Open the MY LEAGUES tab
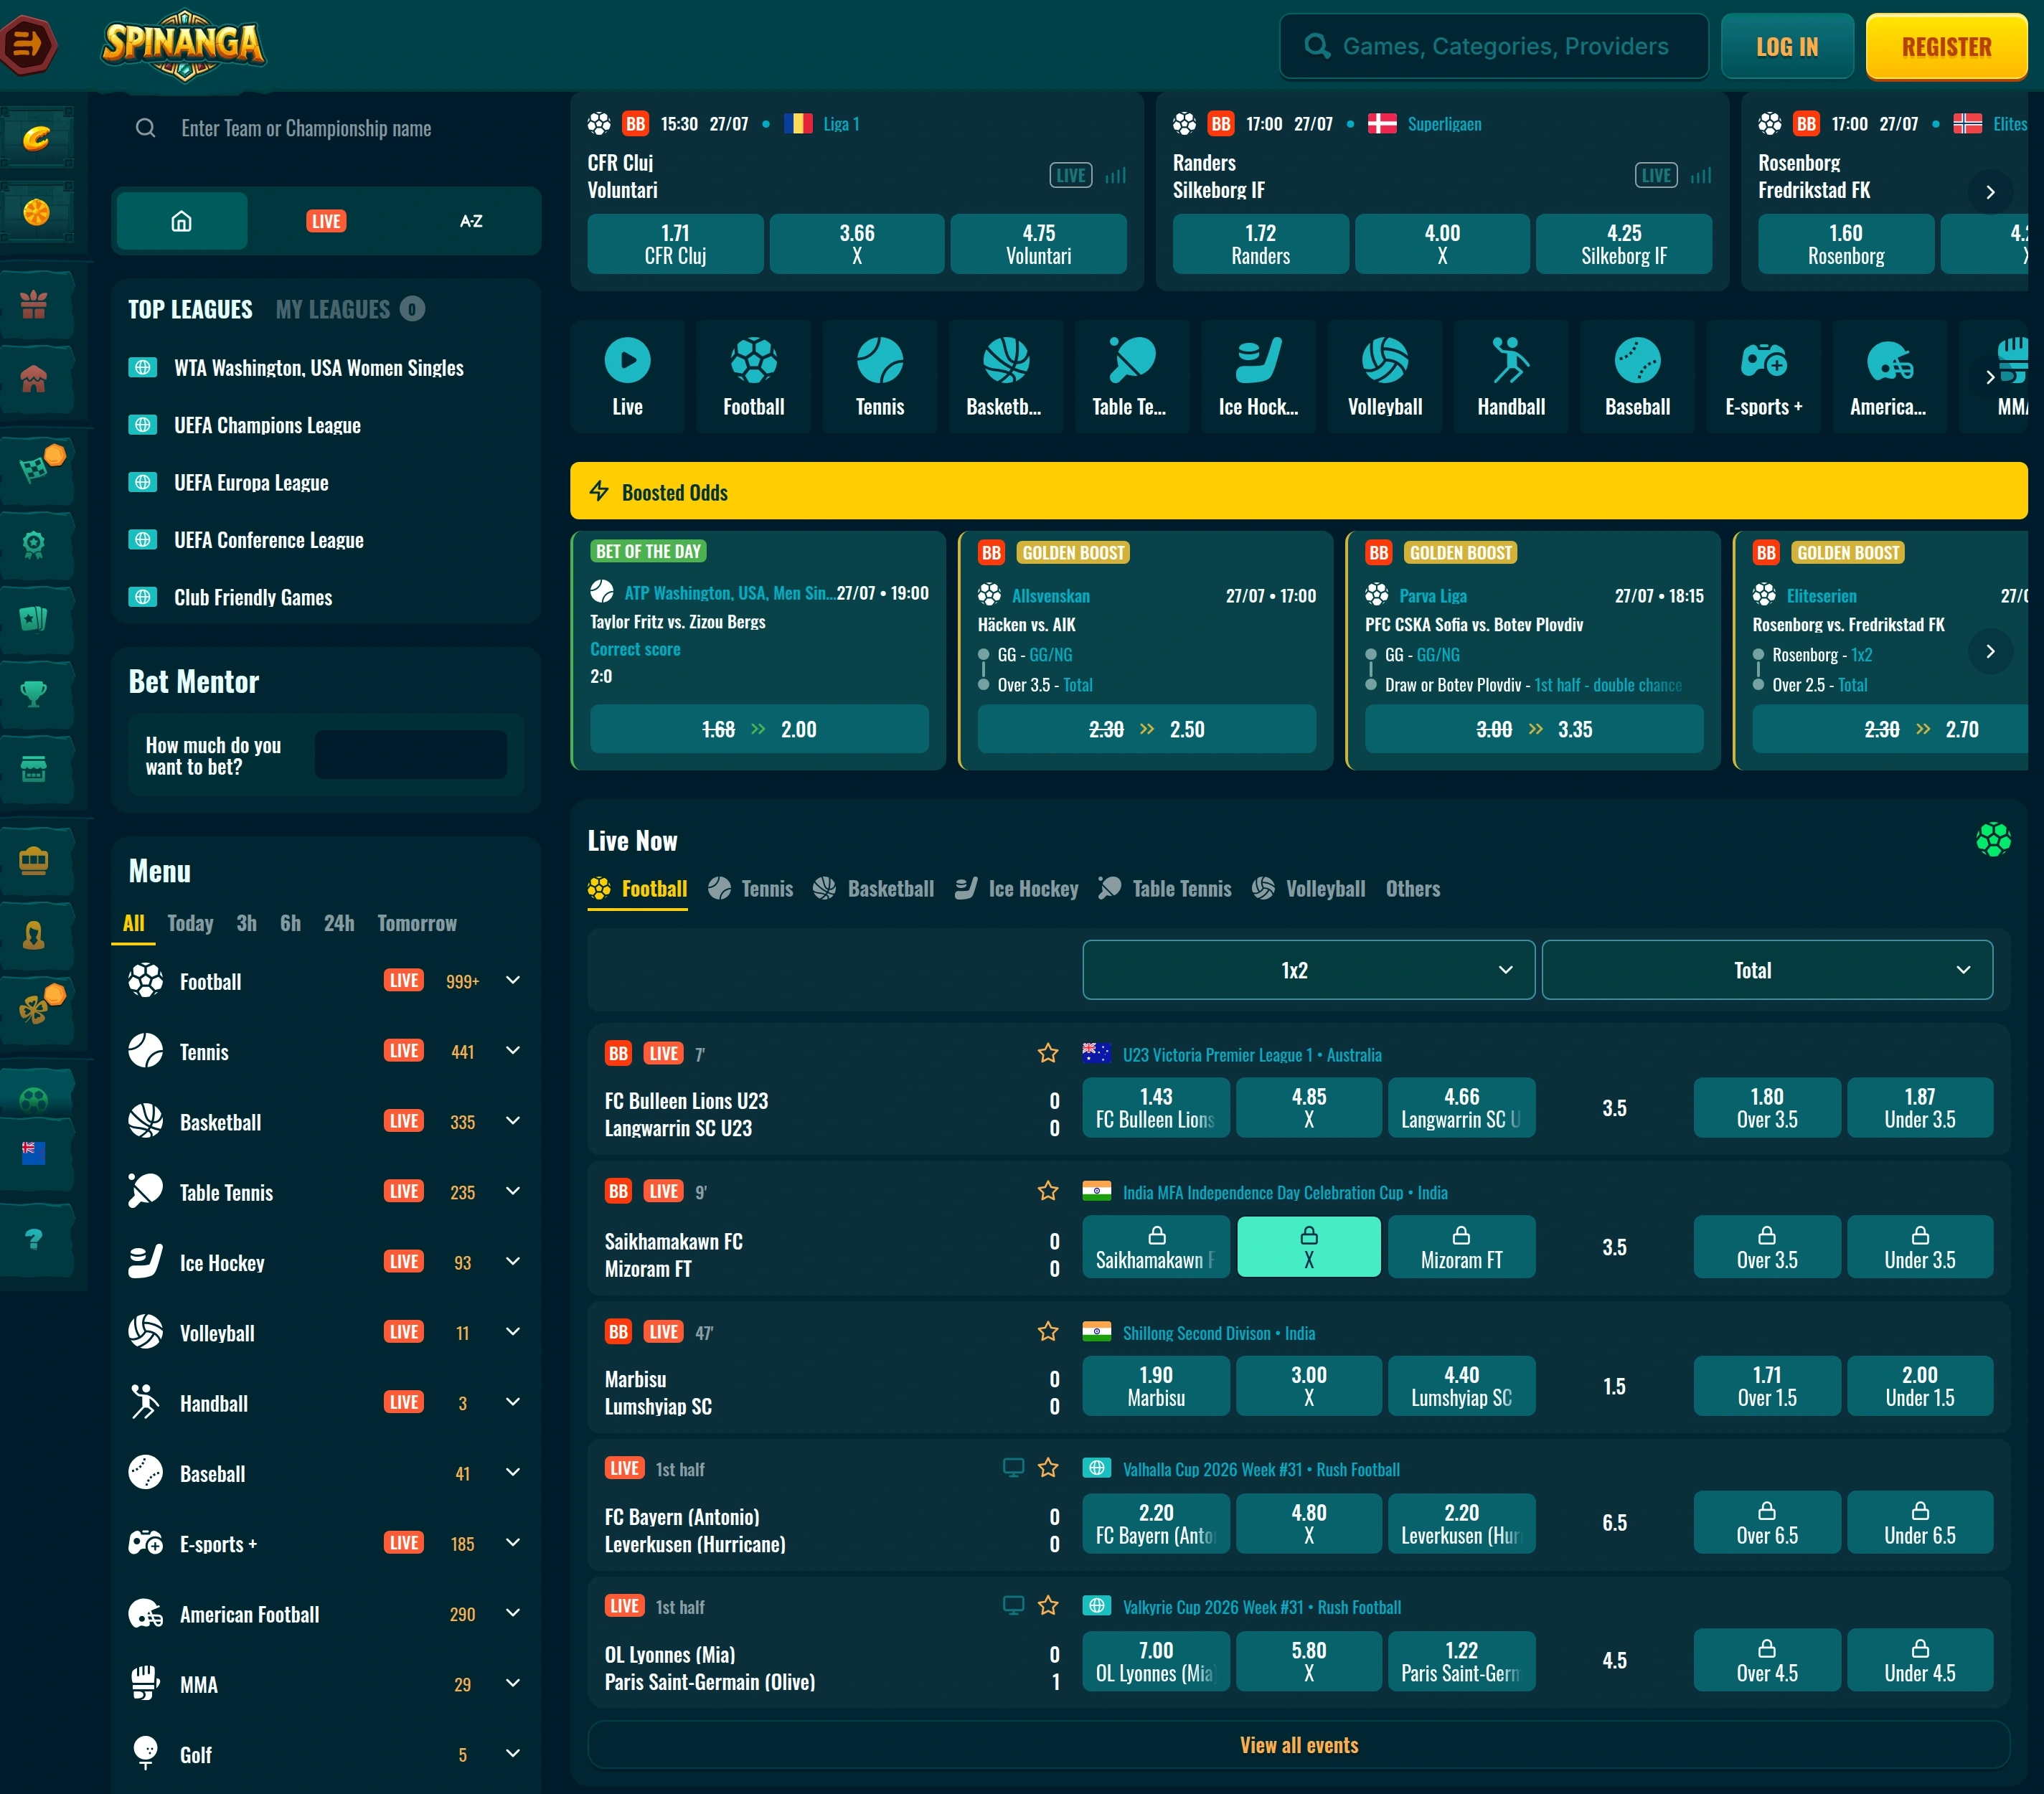Viewport: 2044px width, 1794px height. click(x=350, y=309)
